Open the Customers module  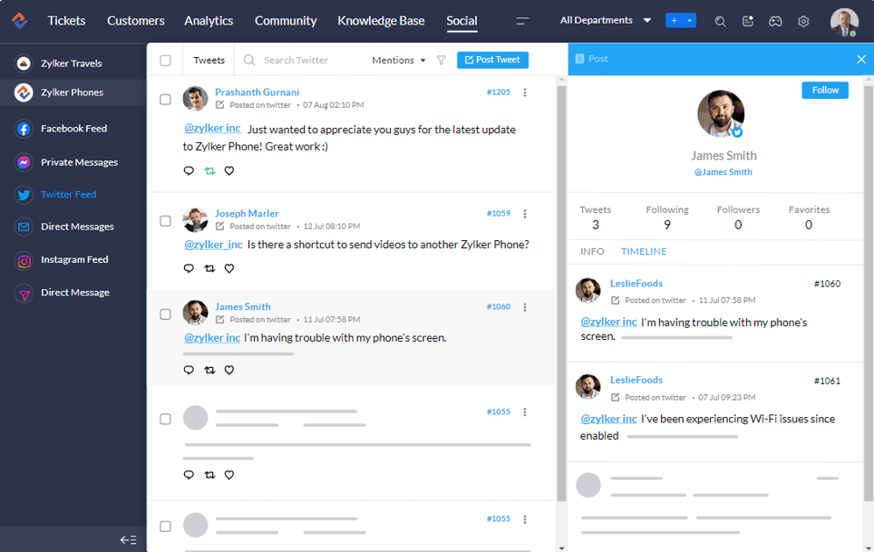pos(136,21)
